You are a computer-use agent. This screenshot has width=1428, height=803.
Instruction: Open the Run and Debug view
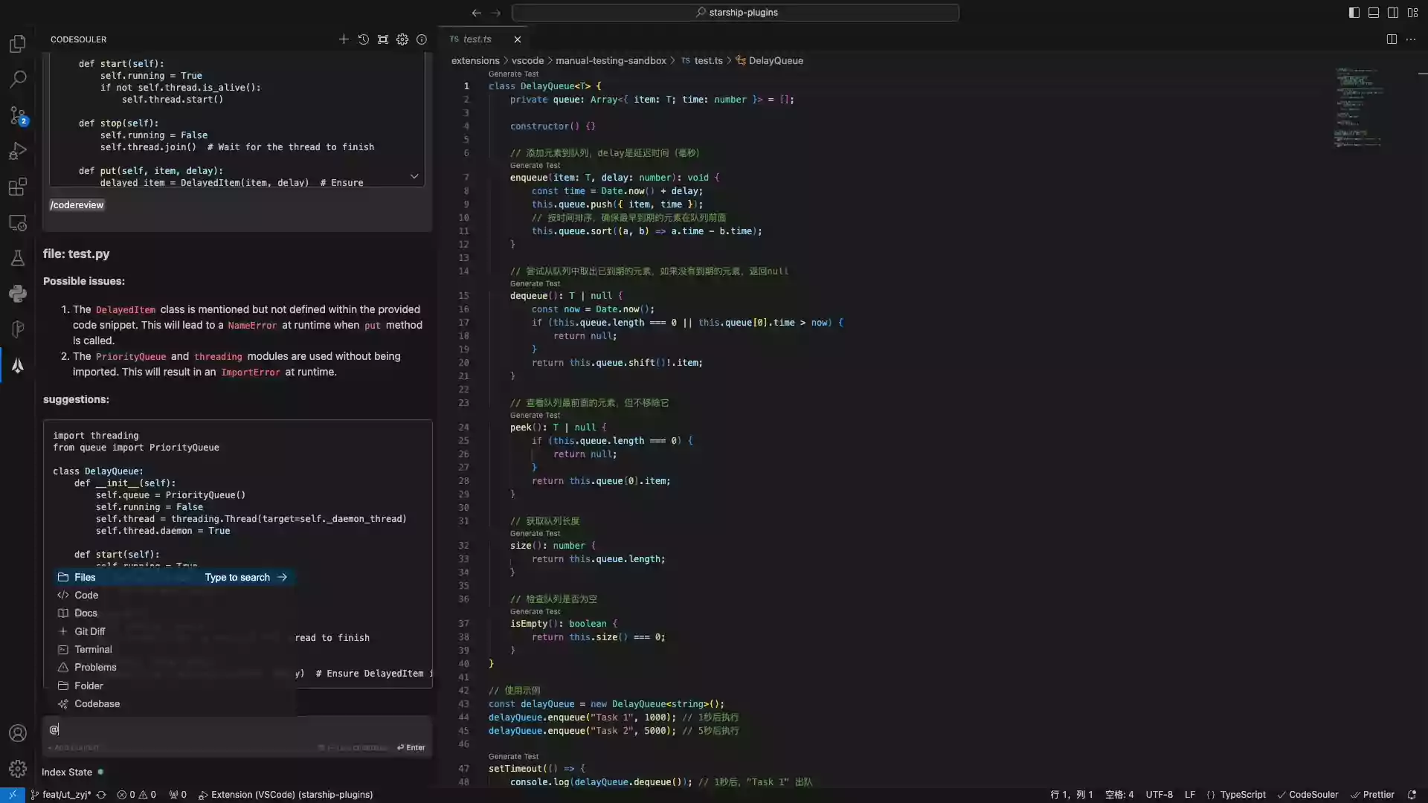click(18, 151)
